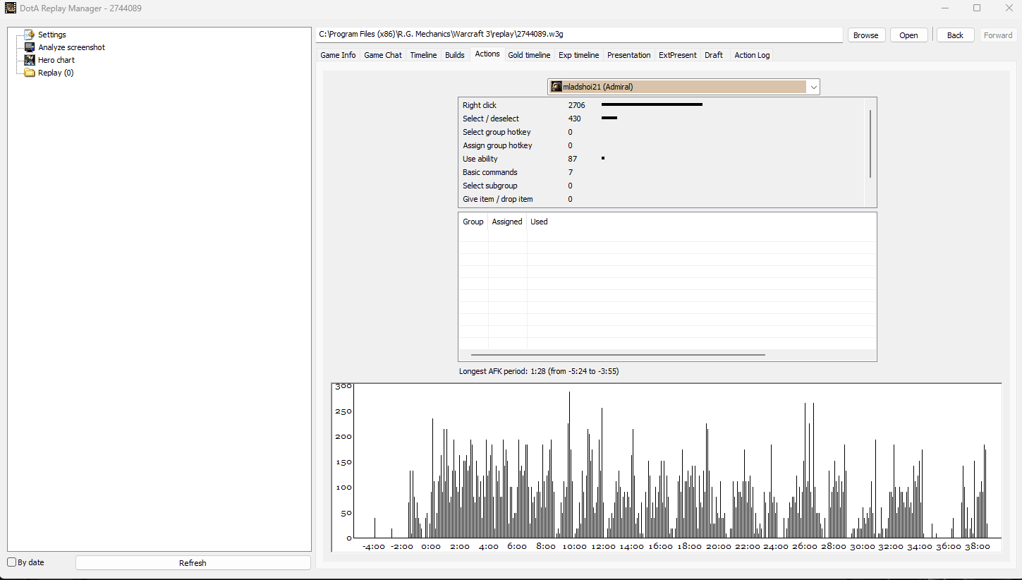Click the Hero chart icon
1022x580 pixels.
coord(29,60)
